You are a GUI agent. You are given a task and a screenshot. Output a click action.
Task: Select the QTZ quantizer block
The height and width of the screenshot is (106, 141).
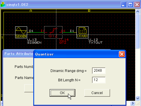[53, 32]
